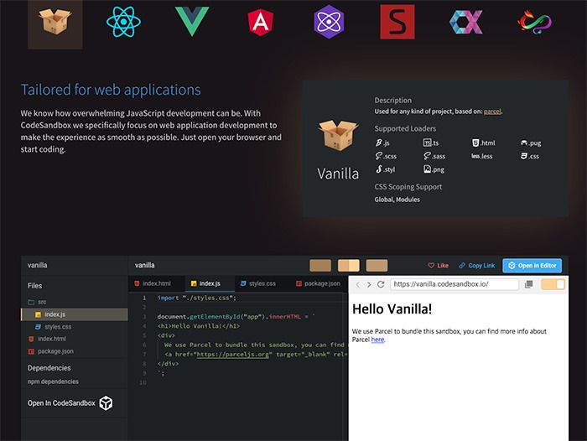Select index.js in the file tree

(75, 314)
